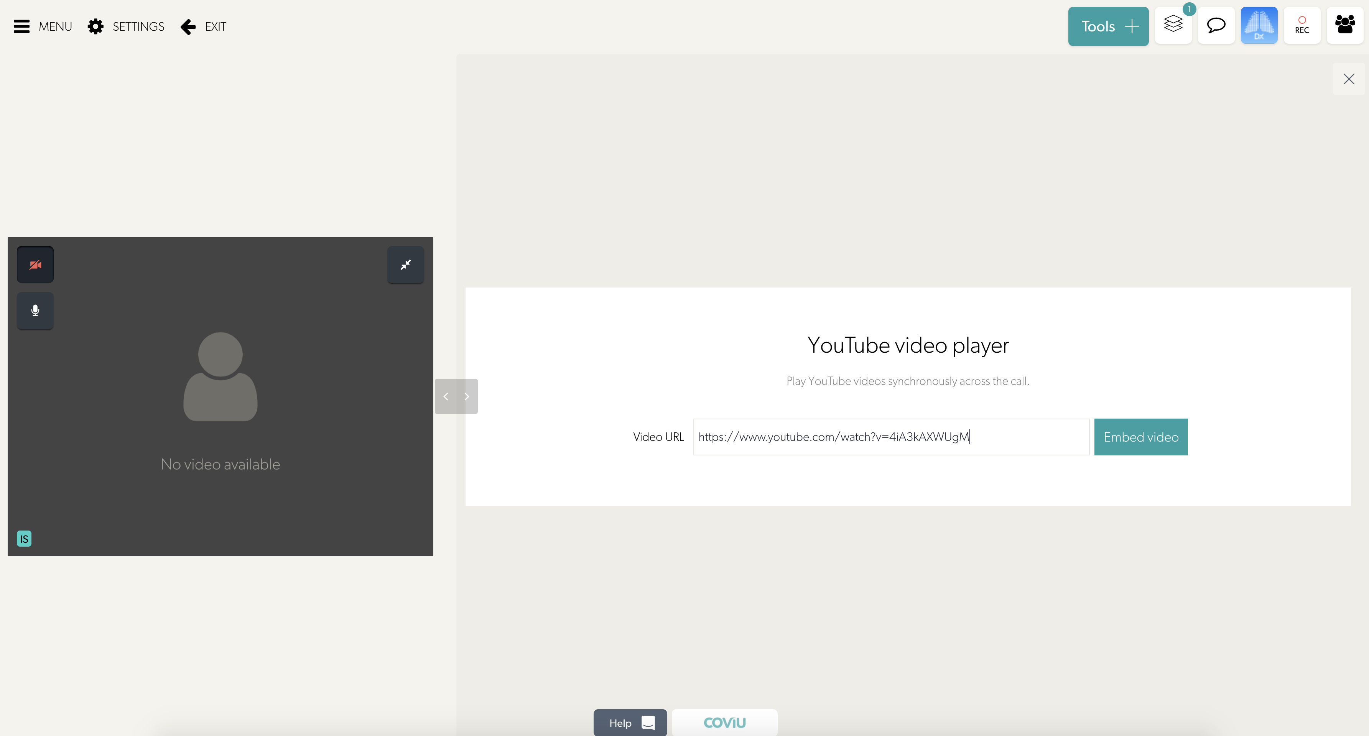Open the Help chat widget

tap(630, 723)
